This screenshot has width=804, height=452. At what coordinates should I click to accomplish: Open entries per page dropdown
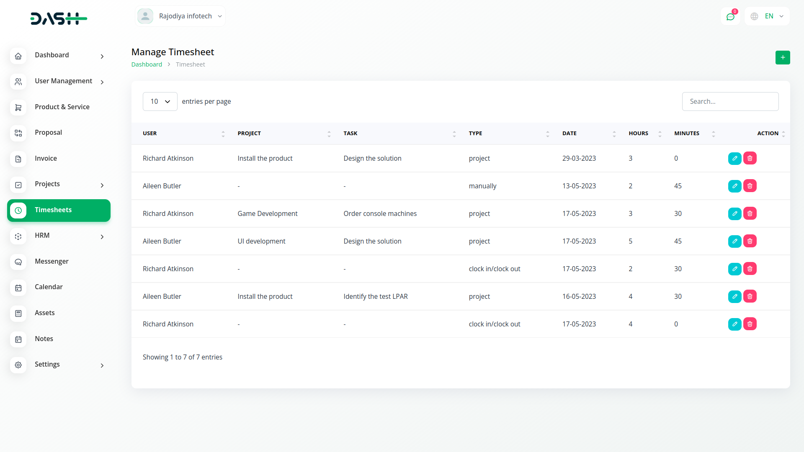point(160,101)
